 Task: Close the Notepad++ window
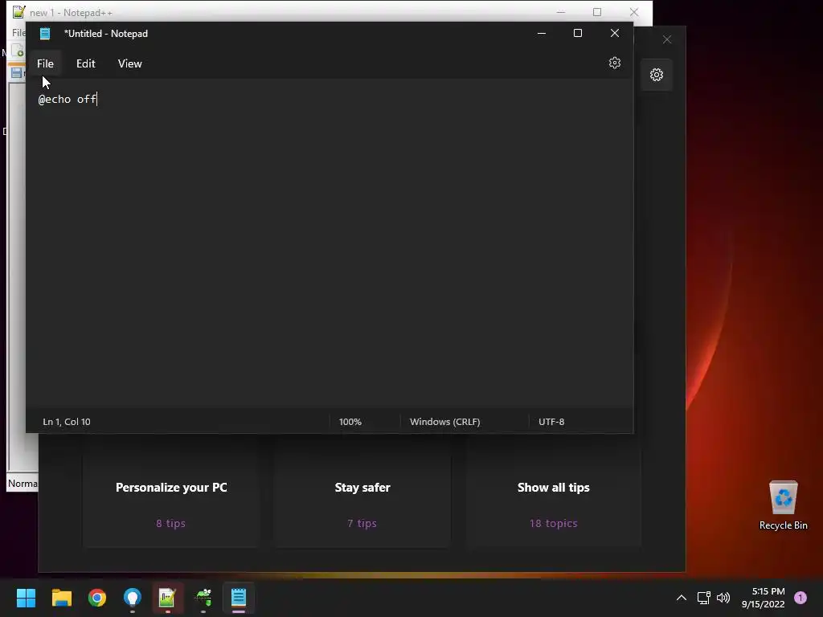(634, 12)
